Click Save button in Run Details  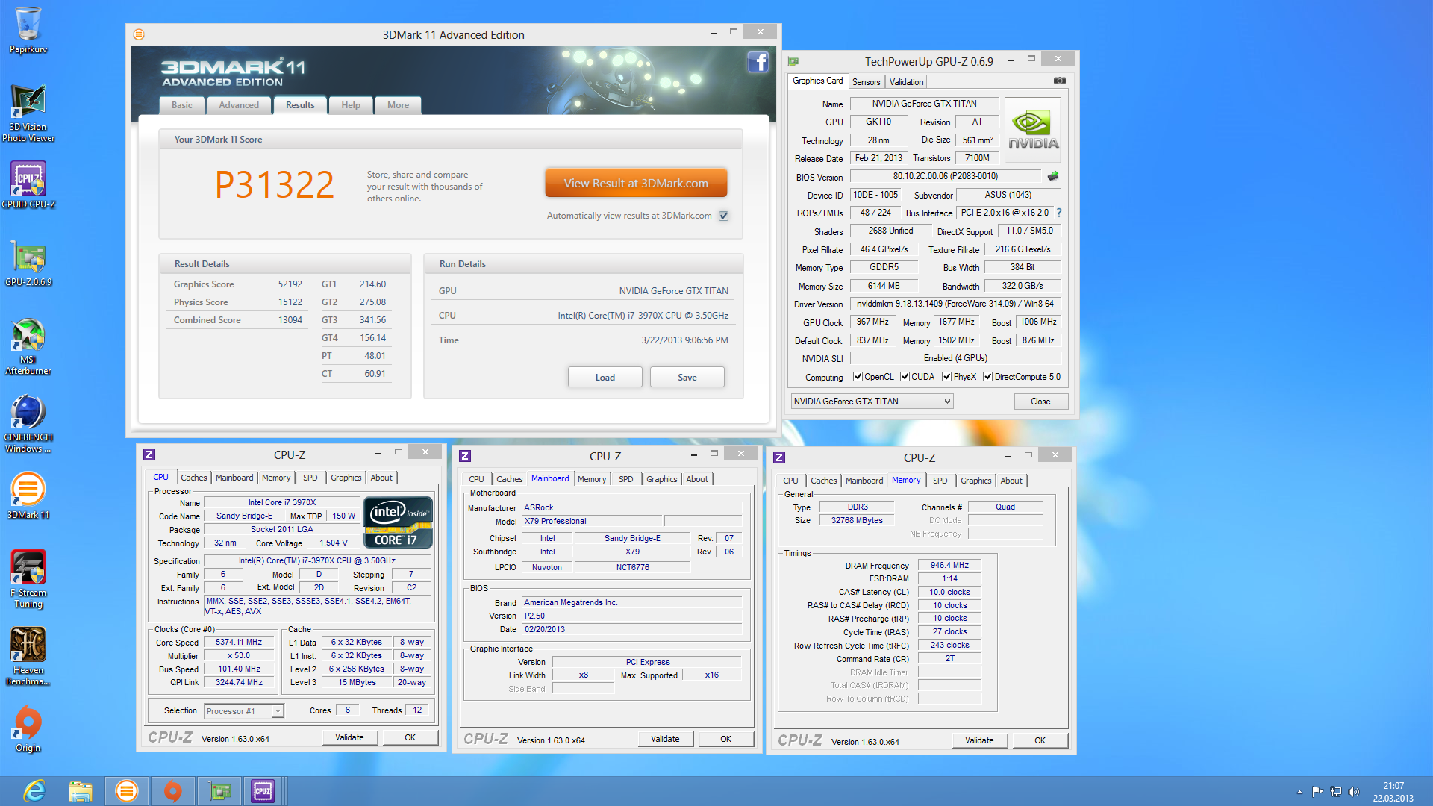pyautogui.click(x=687, y=377)
